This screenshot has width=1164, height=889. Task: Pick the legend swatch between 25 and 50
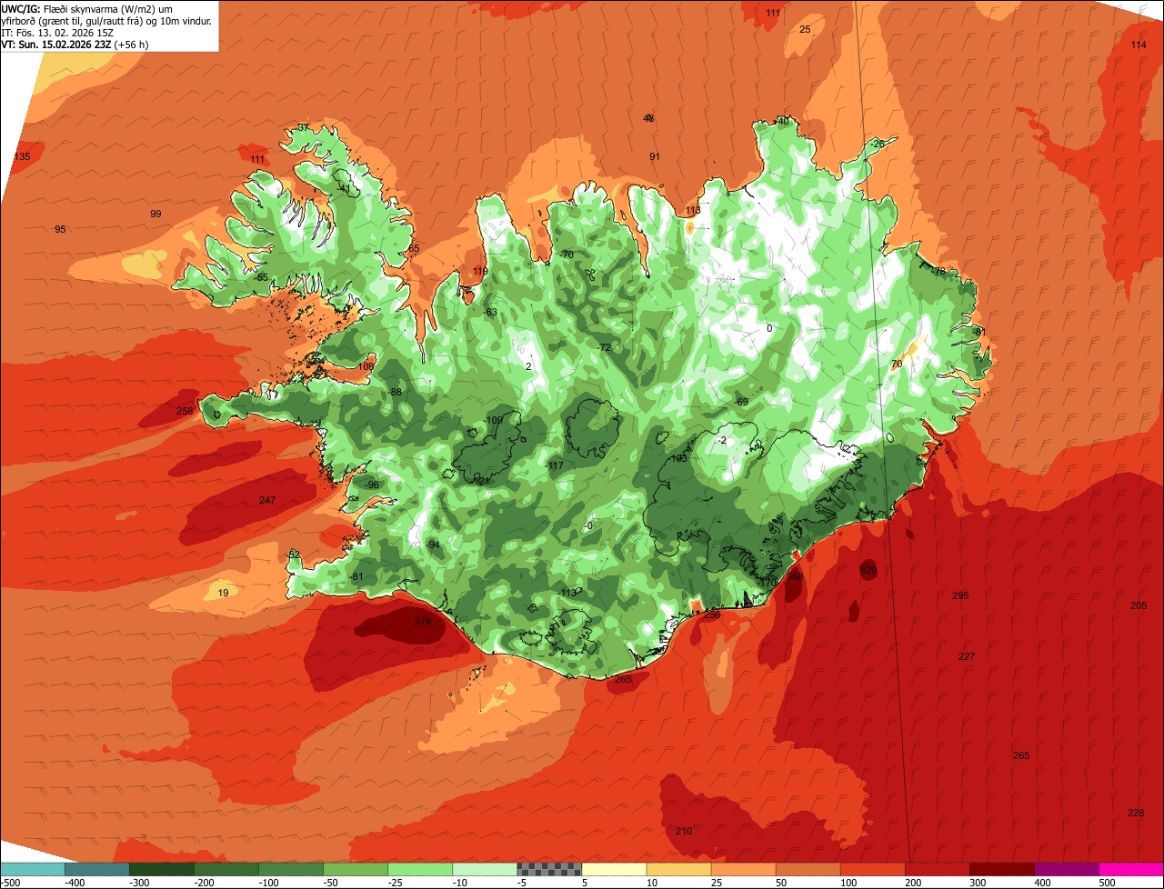(x=743, y=869)
